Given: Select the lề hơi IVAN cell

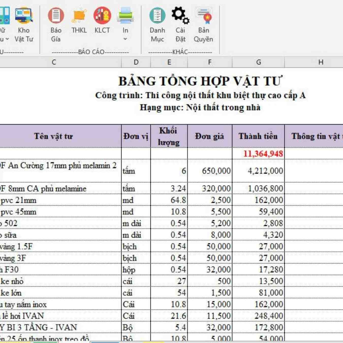Looking at the screenshot, I should tap(60, 316).
